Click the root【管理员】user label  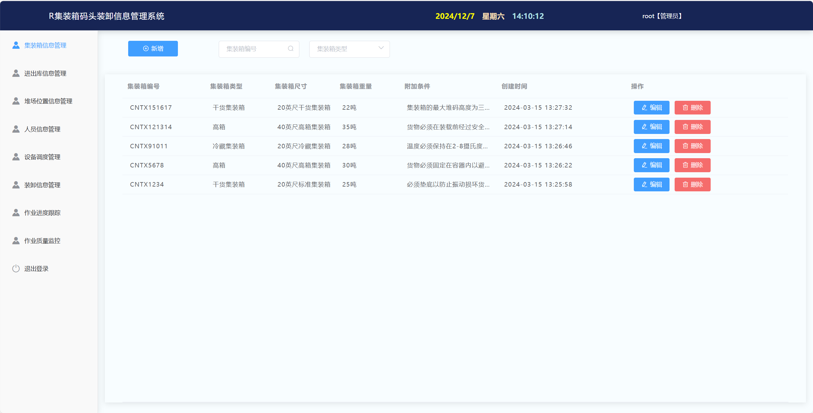[x=662, y=16]
